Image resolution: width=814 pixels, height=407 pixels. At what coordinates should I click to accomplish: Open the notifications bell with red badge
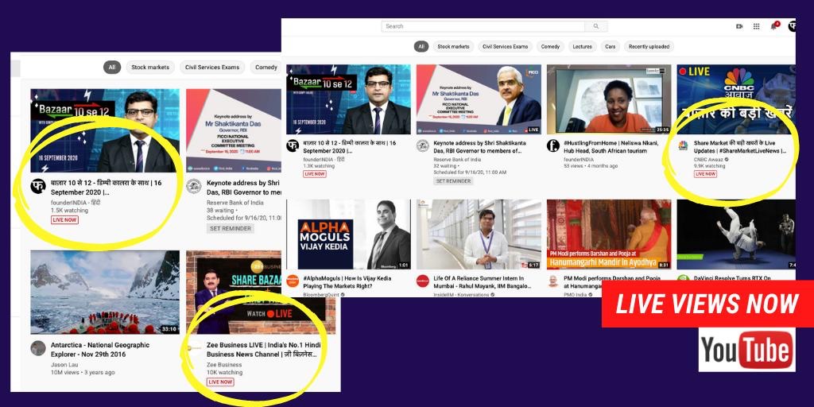[774, 25]
